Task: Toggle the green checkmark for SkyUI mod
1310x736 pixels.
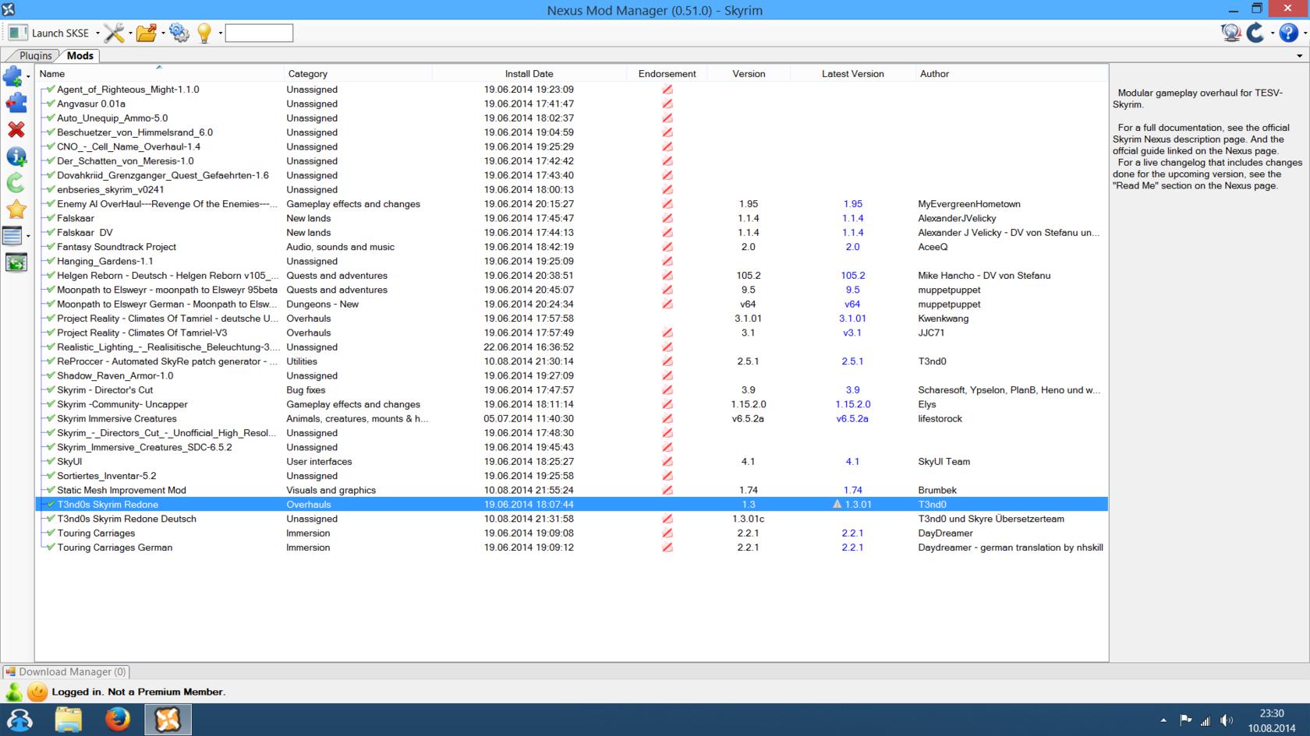Action: (x=50, y=461)
